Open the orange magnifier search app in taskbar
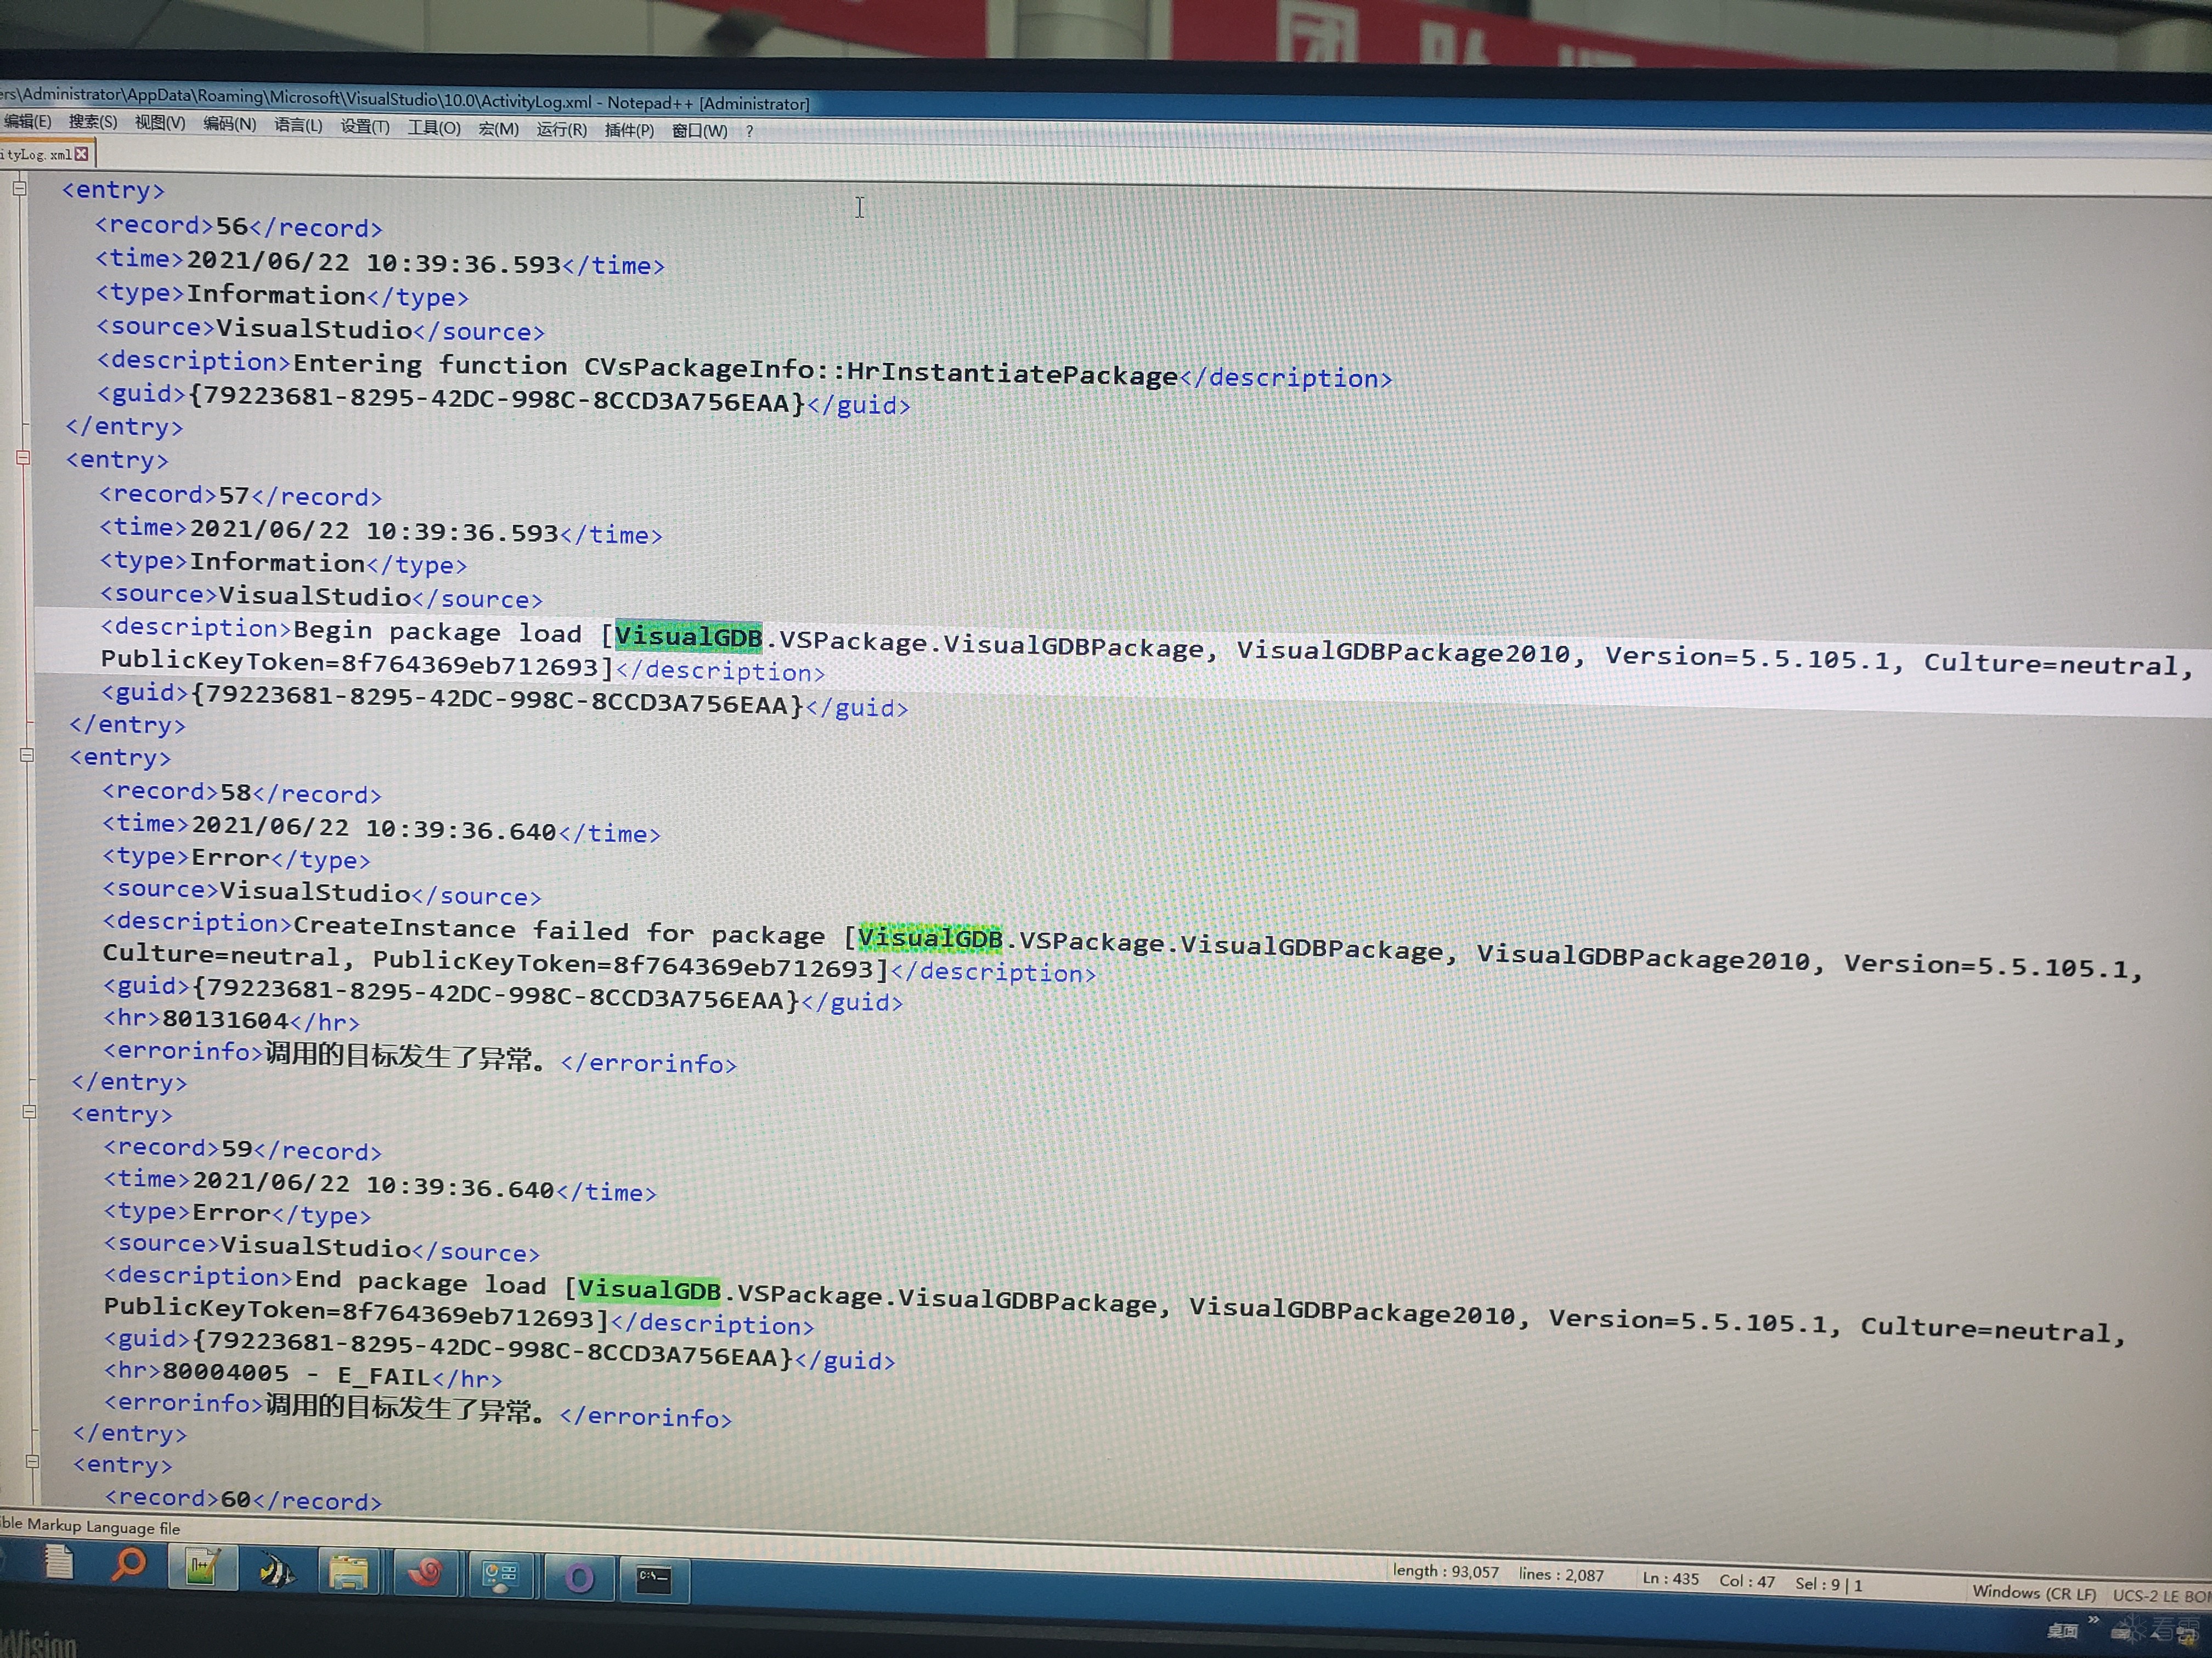Screen dimensions: 2212x1658 [129, 1564]
